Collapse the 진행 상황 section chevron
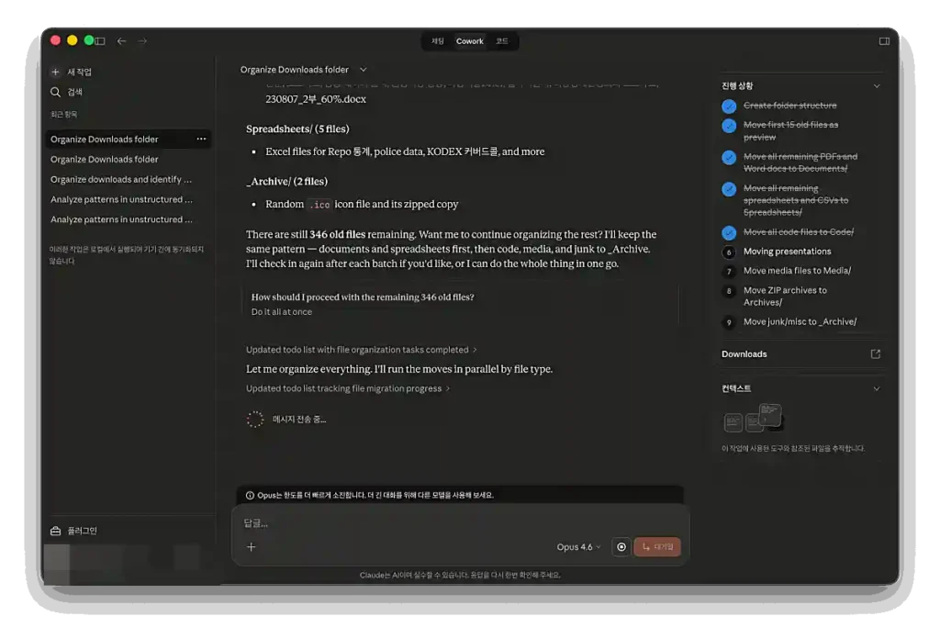Image resolution: width=940 pixels, height=639 pixels. (x=876, y=86)
